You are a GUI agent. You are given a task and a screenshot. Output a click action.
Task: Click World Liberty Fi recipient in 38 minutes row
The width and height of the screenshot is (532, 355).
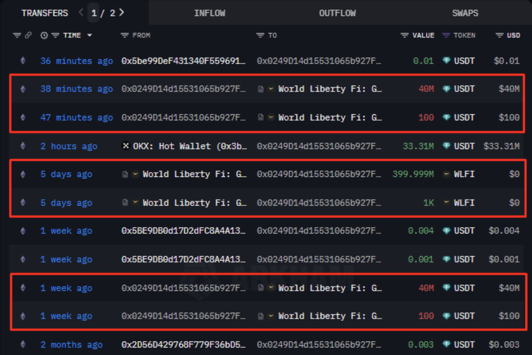point(330,89)
